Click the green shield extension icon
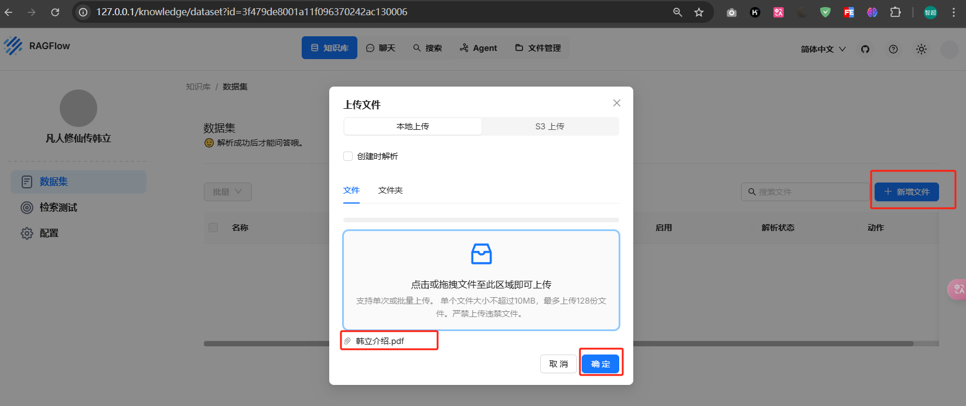 [x=825, y=12]
